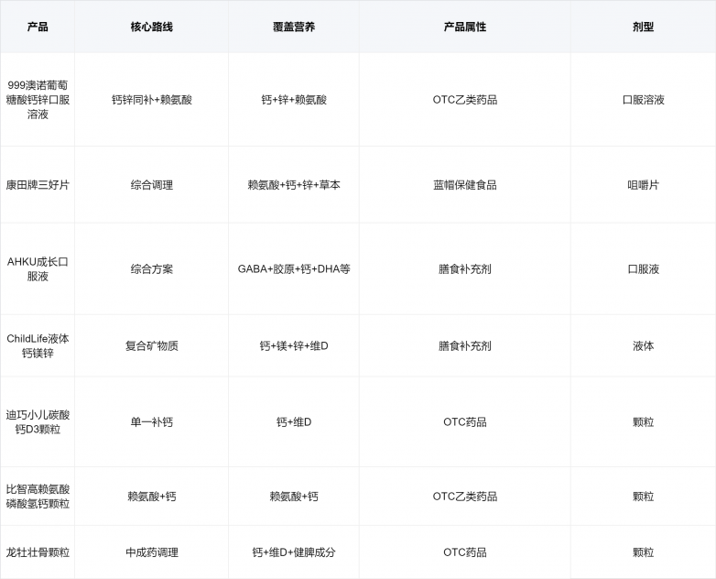The image size is (716, 579).
Task: Select the 钙+锌+赖氨酸 nutrition cell
Action: pos(294,100)
